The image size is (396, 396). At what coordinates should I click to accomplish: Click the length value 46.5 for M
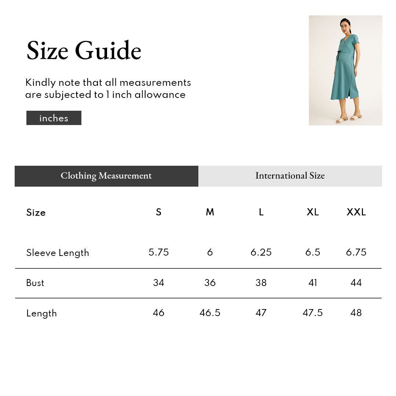click(x=210, y=313)
